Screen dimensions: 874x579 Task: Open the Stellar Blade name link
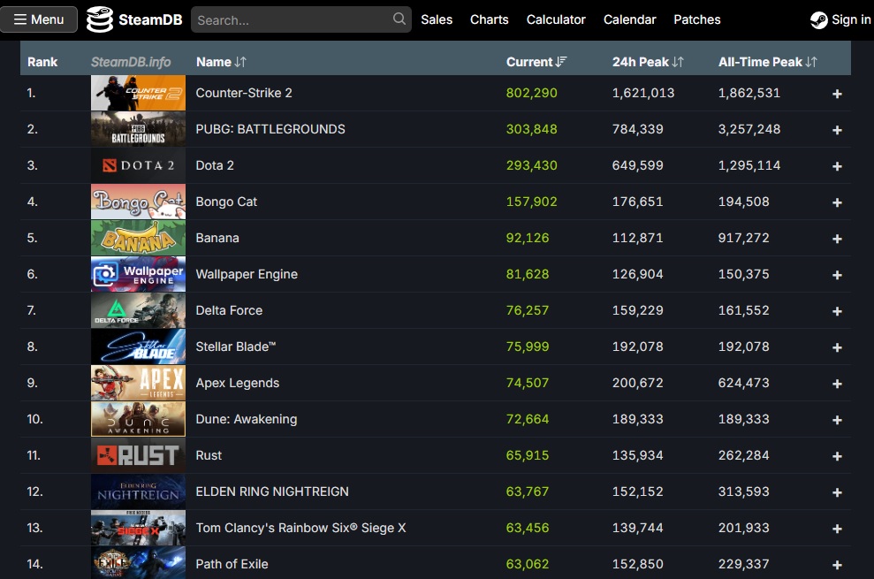[236, 347]
